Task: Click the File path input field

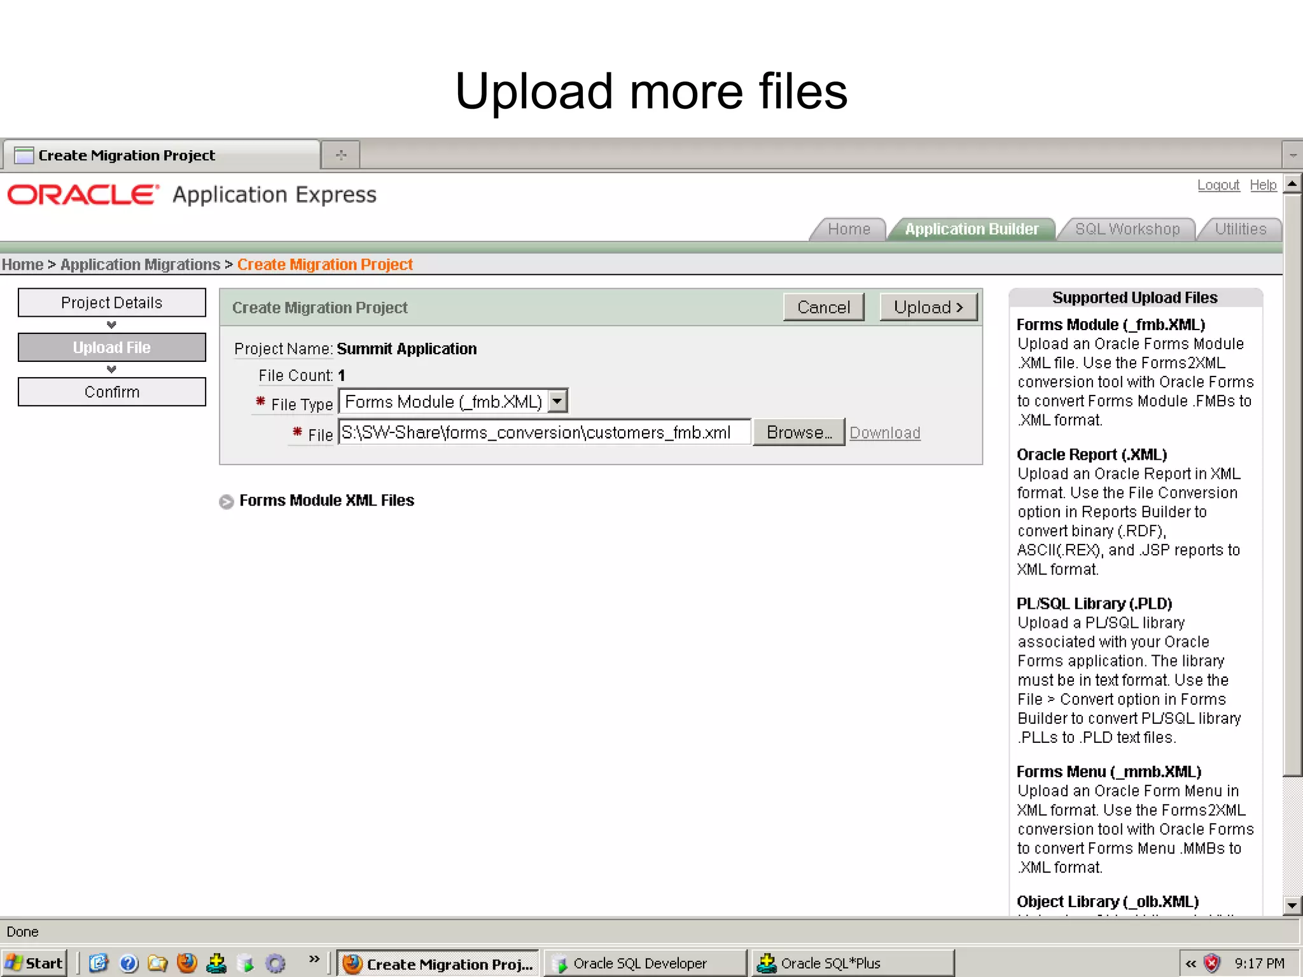Action: coord(545,433)
